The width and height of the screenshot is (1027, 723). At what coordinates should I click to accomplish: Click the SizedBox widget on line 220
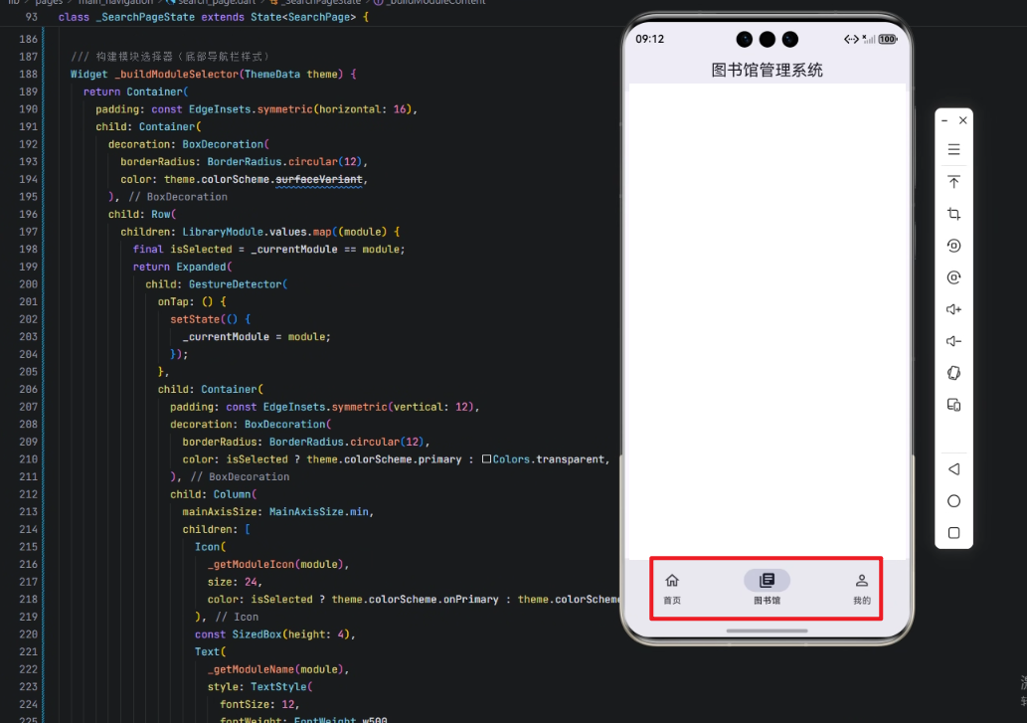[x=257, y=634]
